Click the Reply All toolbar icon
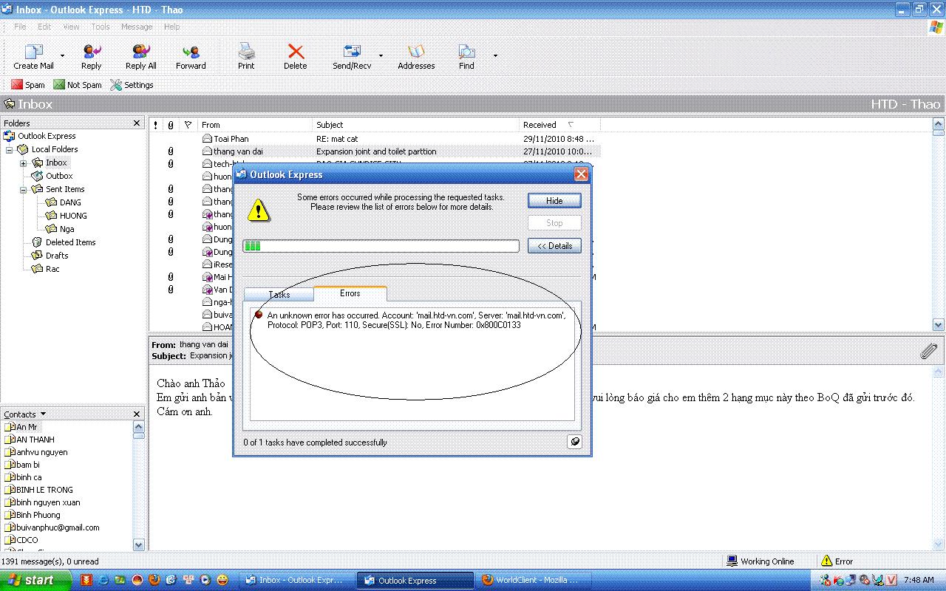Image resolution: width=946 pixels, height=591 pixels. pos(140,52)
